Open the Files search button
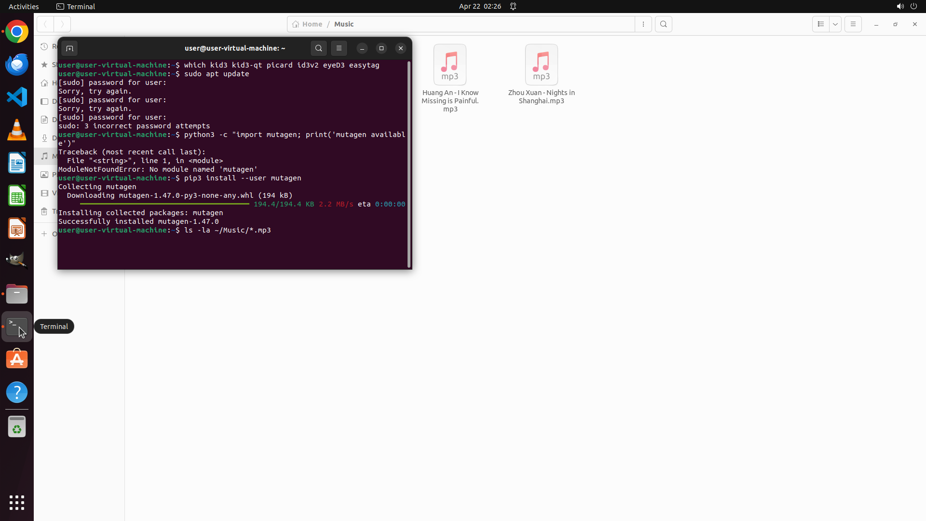The height and width of the screenshot is (521, 926). click(x=663, y=24)
